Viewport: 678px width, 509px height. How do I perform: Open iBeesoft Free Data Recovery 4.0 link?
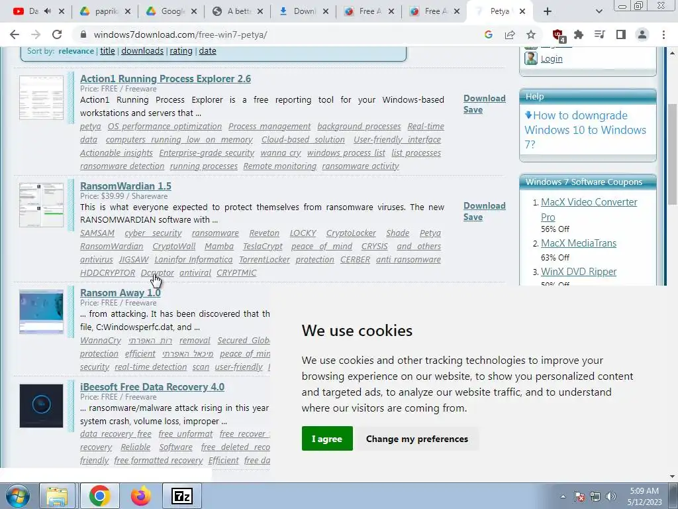click(152, 387)
